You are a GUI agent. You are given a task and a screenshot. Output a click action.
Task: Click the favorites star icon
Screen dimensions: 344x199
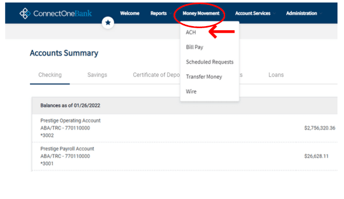coord(108,23)
